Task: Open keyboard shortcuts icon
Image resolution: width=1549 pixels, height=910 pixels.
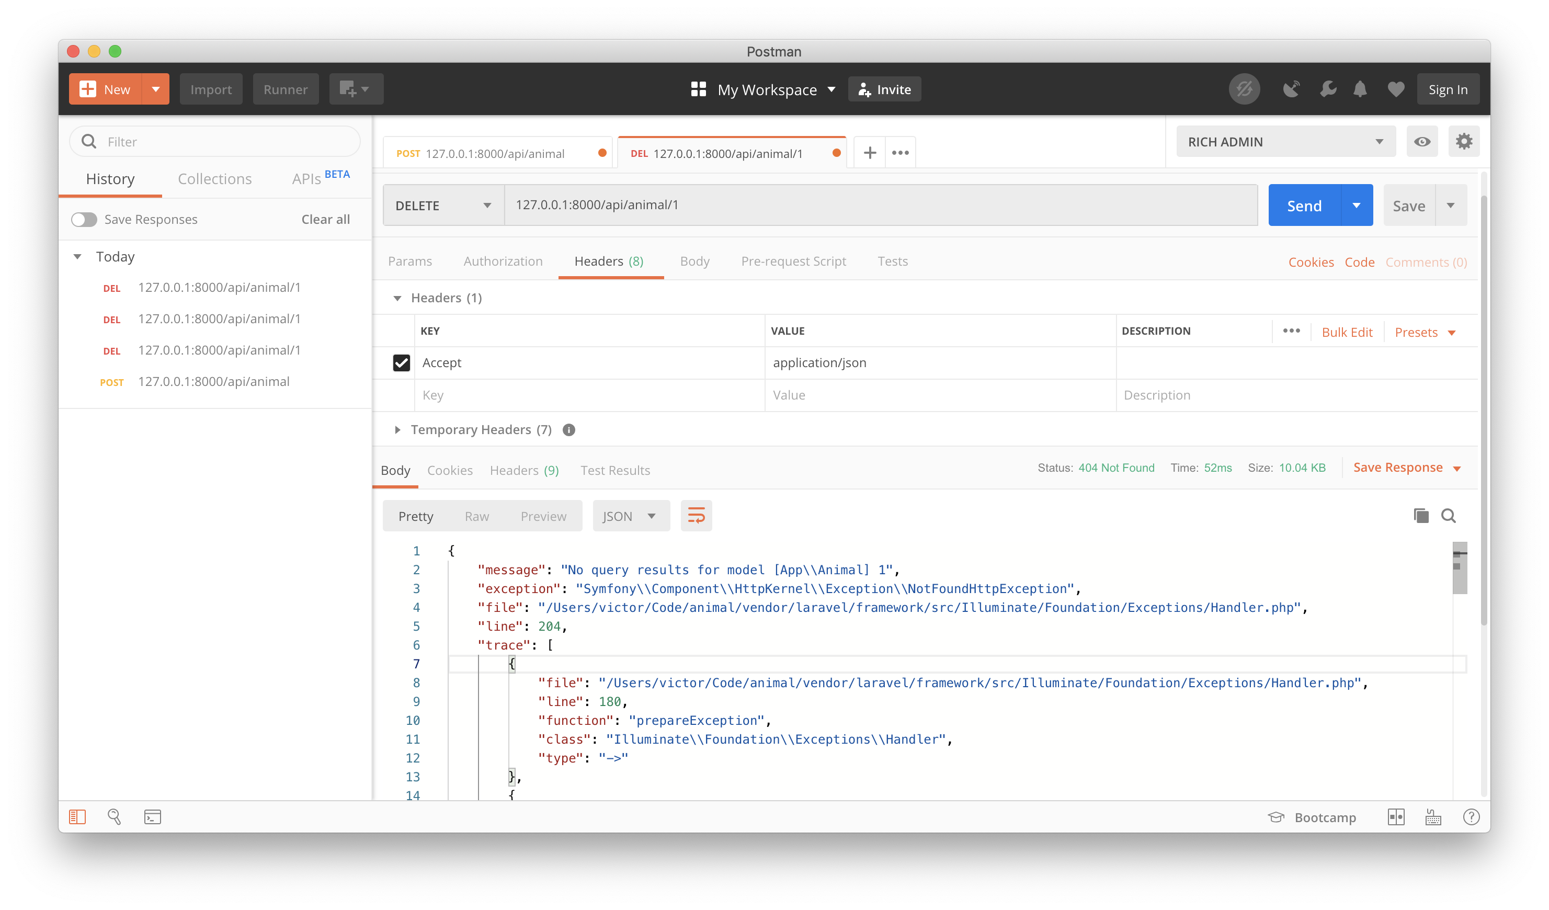Action: (x=1433, y=817)
